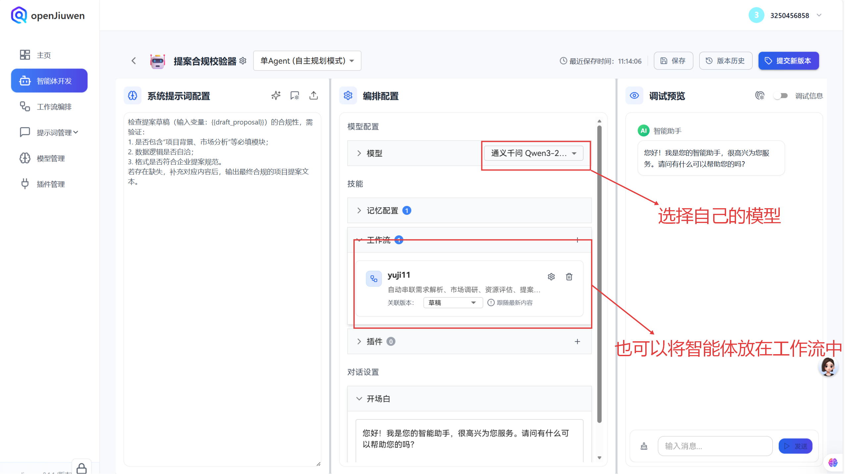
Task: Open 工作流编排 in the sidebar
Action: point(54,107)
